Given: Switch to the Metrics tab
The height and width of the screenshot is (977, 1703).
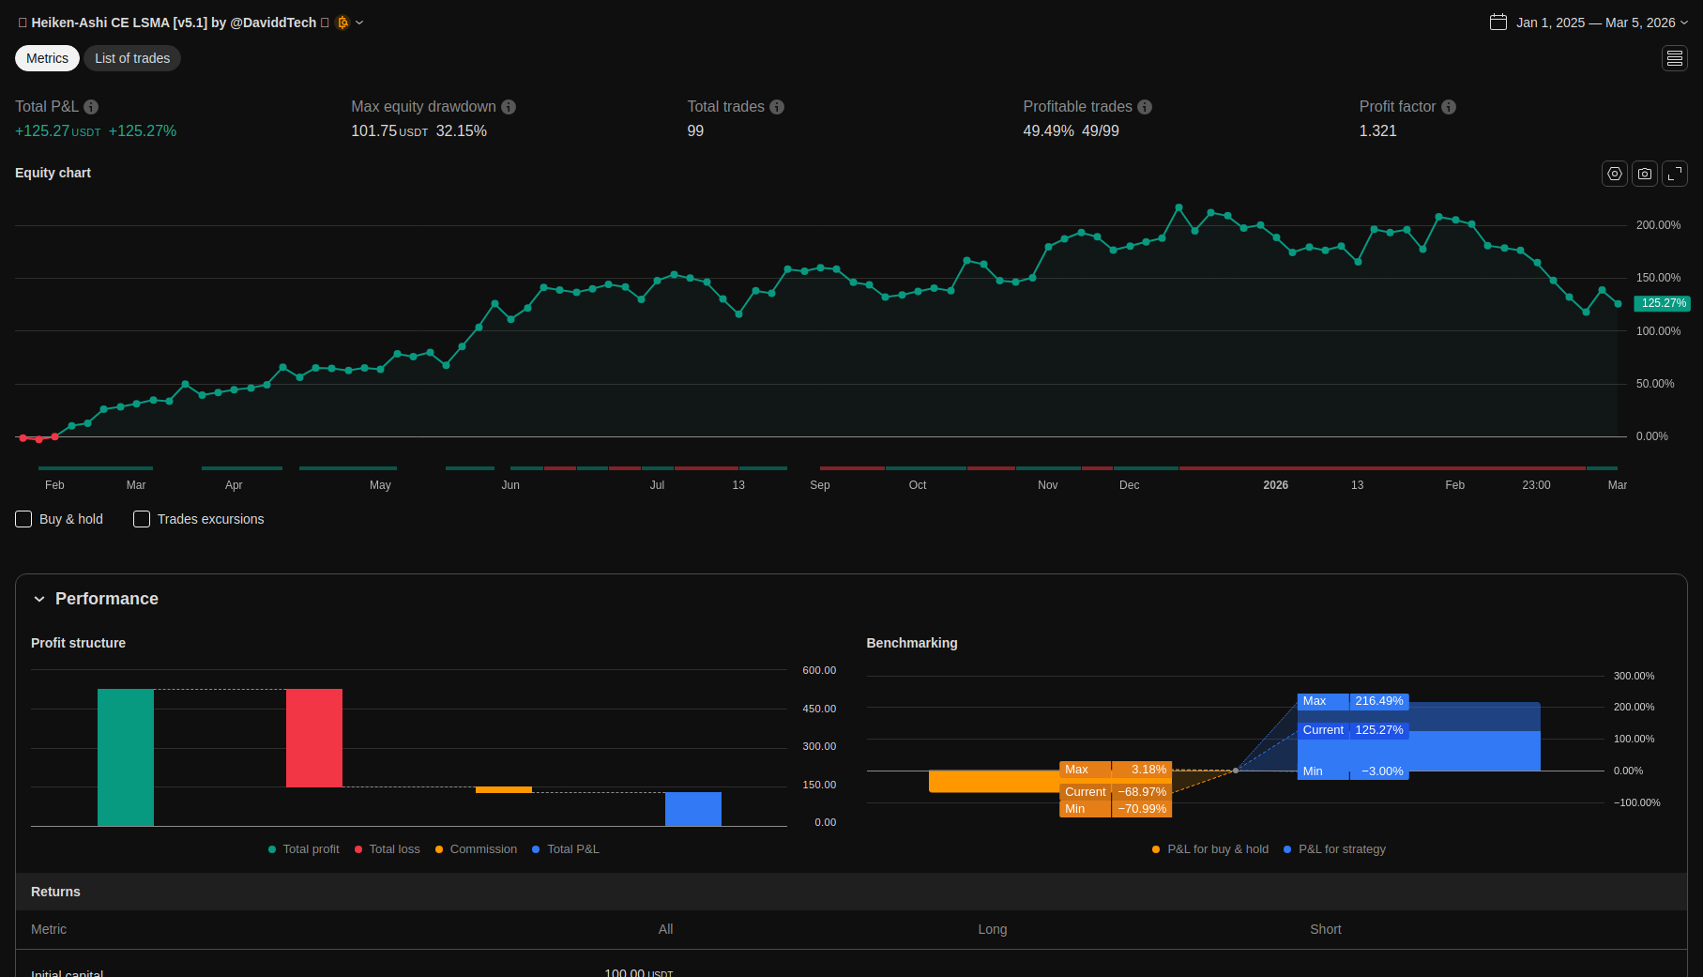Looking at the screenshot, I should 47,58.
